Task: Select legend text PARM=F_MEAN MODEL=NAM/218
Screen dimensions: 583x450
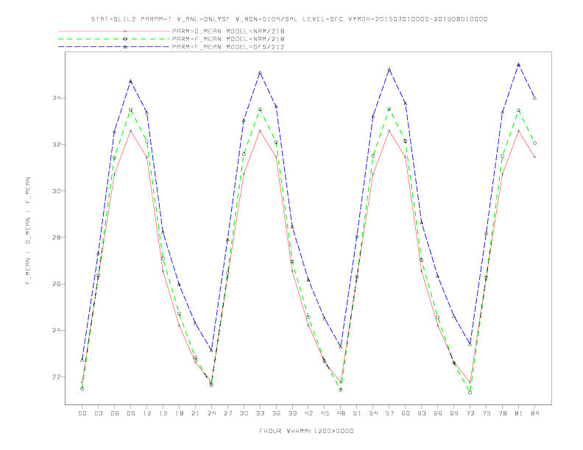Action: pyautogui.click(x=228, y=39)
